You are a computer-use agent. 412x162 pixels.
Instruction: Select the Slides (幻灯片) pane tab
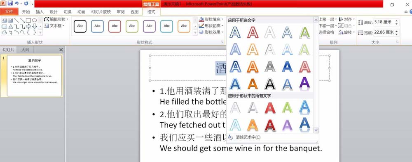tap(8, 50)
